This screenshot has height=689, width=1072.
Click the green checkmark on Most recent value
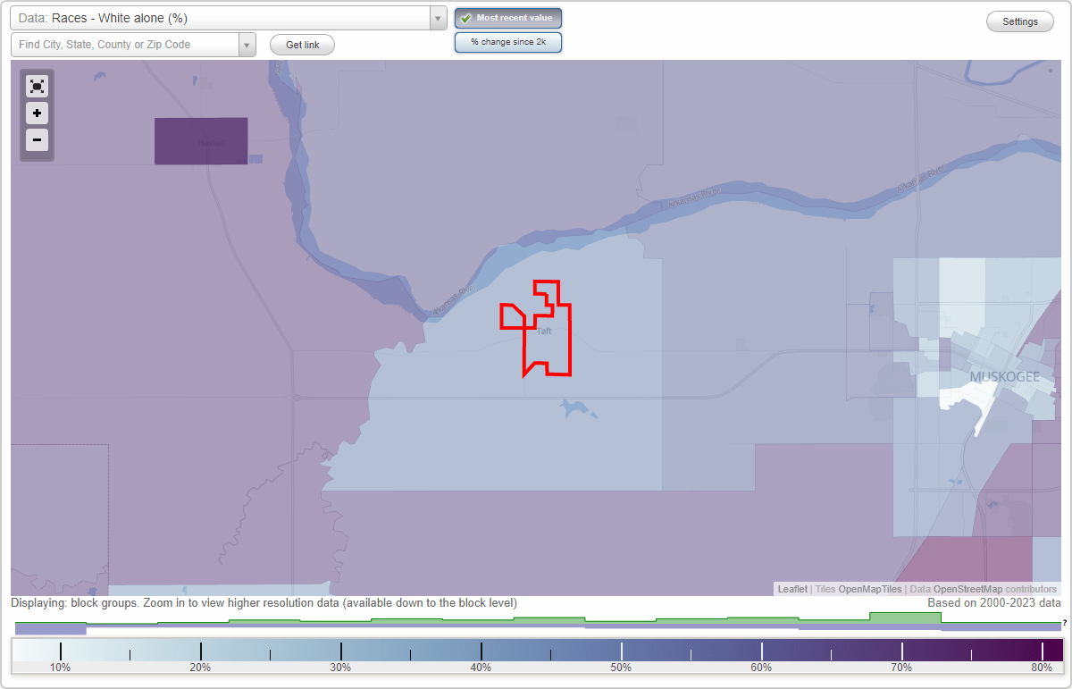click(465, 17)
